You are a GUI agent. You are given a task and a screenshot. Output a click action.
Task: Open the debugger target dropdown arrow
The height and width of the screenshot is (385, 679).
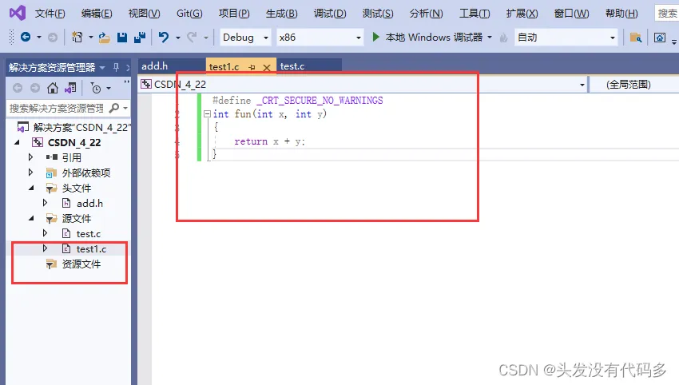pyautogui.click(x=490, y=38)
